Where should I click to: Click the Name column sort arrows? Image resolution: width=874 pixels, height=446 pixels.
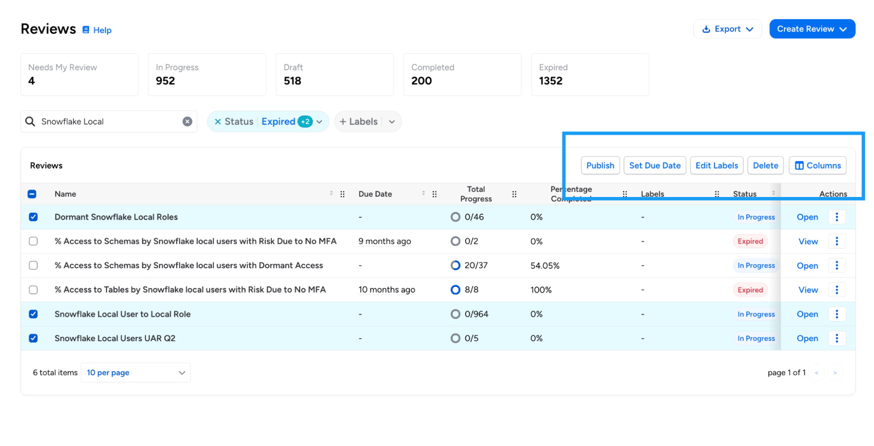pos(331,193)
